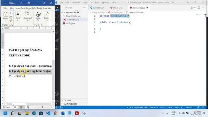The image size is (208, 117).
Task: Click the JavaSE-17 runtime status item
Action: (190, 107)
